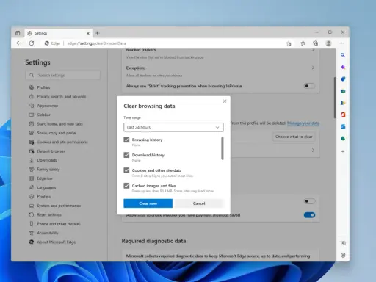This screenshot has width=376, height=282.
Task: Open the sidebar Tools briefcase icon
Action: [x=343, y=91]
